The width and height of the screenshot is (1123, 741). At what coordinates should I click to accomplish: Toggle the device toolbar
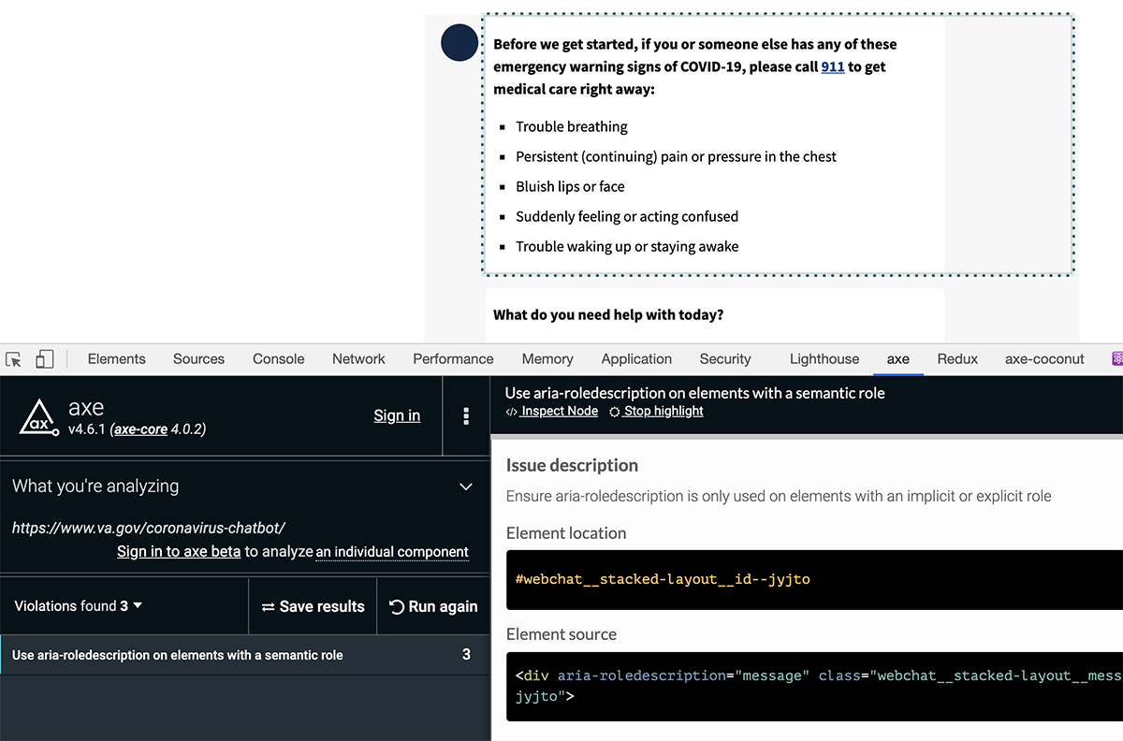[44, 359]
